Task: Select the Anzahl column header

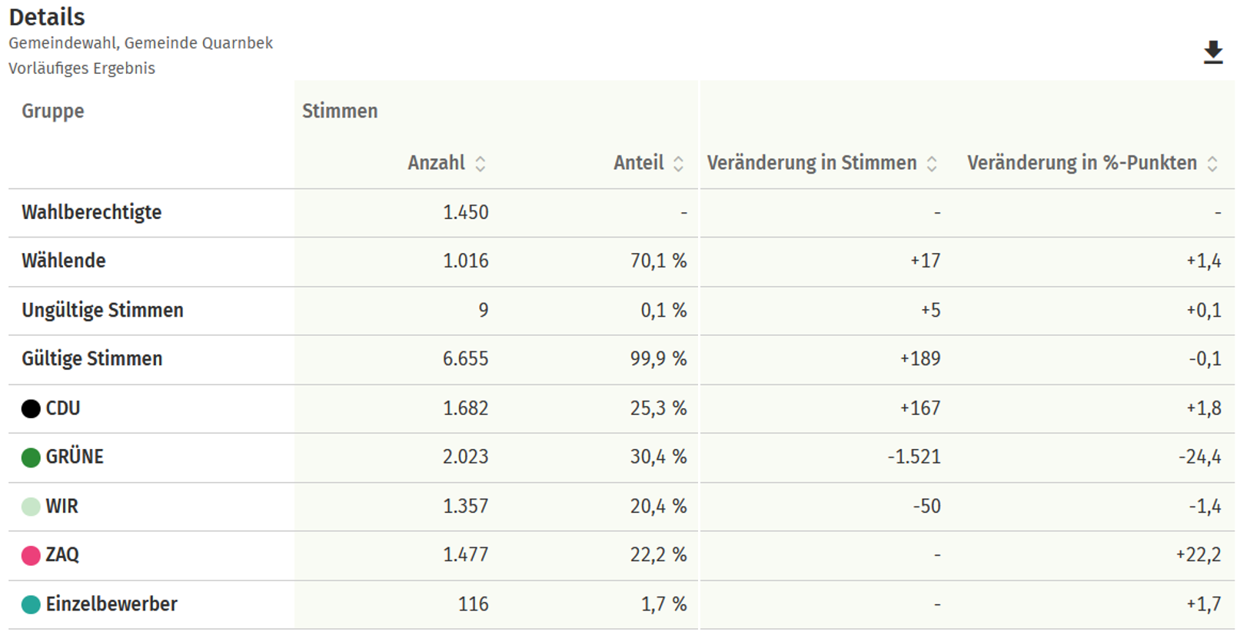Action: tap(436, 163)
